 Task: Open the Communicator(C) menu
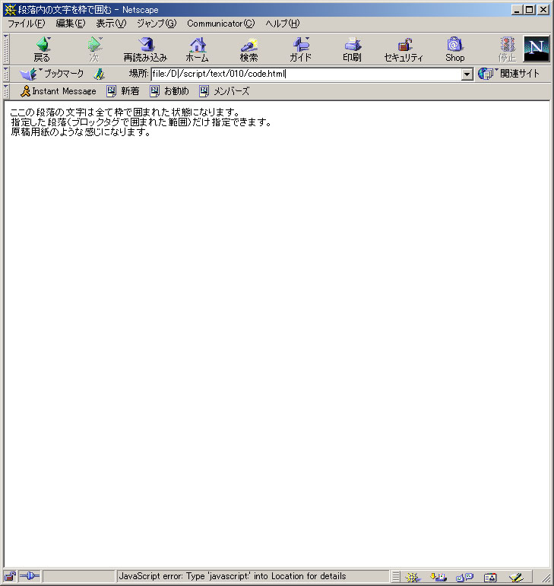pos(221,24)
